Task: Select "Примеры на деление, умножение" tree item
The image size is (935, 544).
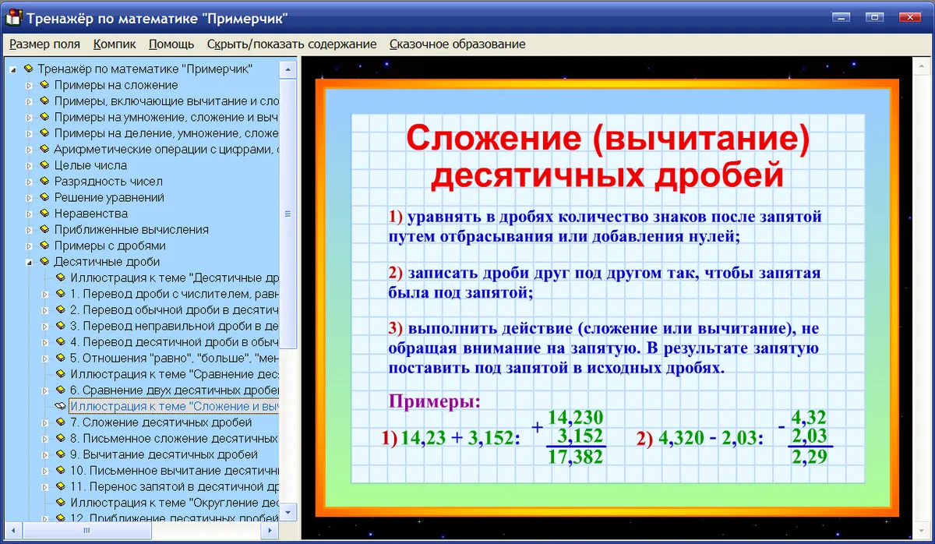Action: point(166,133)
